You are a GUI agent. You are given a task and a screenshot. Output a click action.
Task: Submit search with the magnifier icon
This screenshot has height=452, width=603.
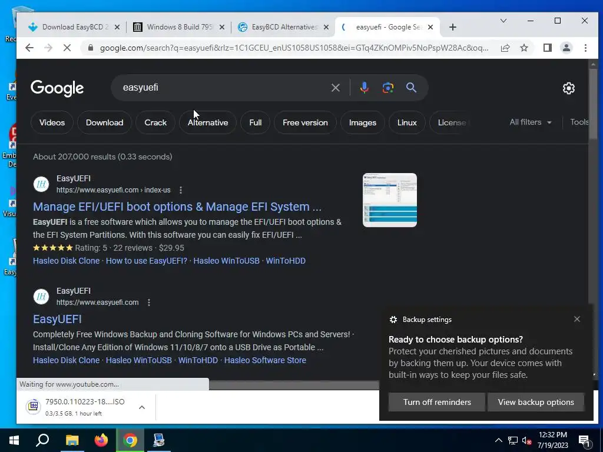click(411, 88)
